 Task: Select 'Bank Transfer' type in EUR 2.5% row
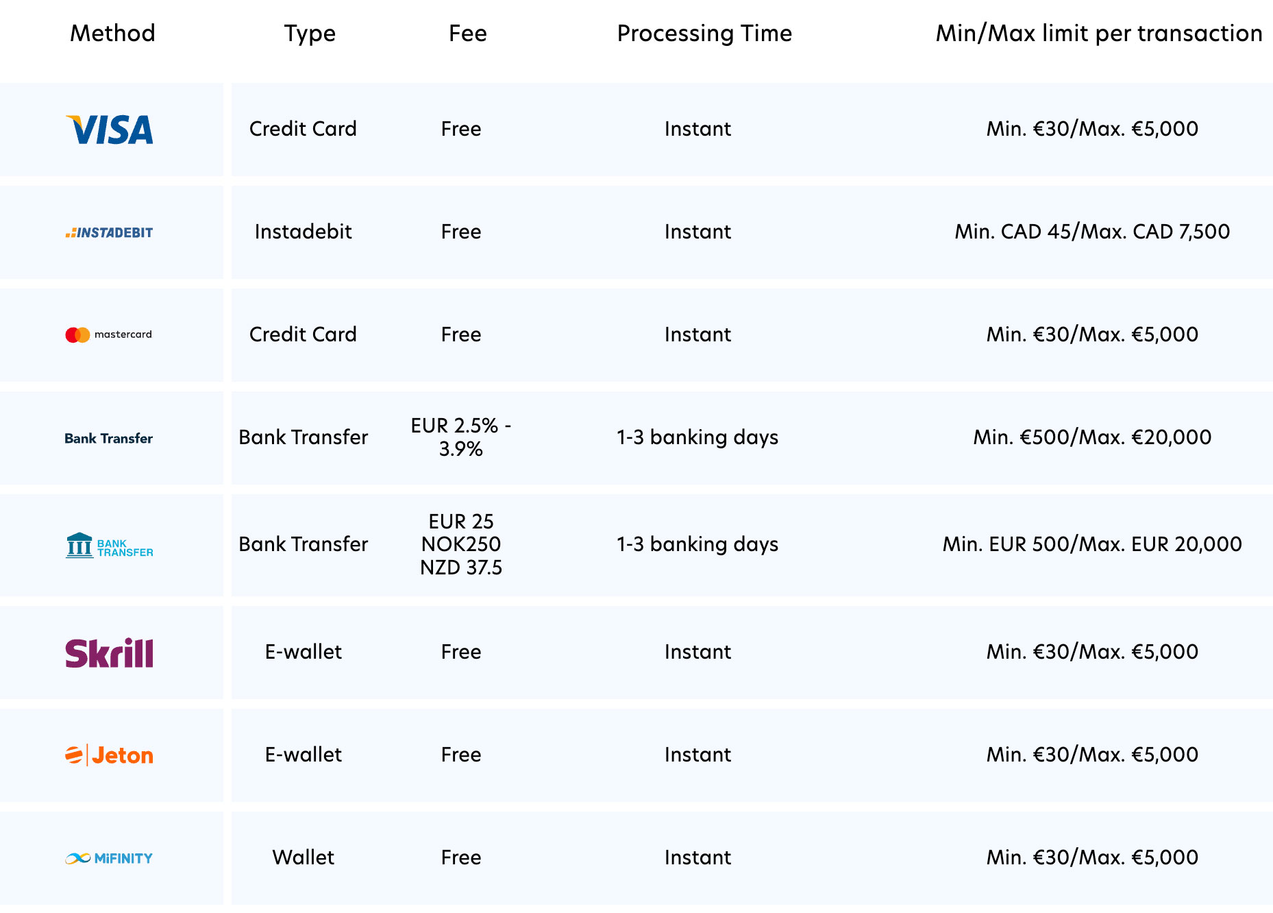(x=303, y=437)
